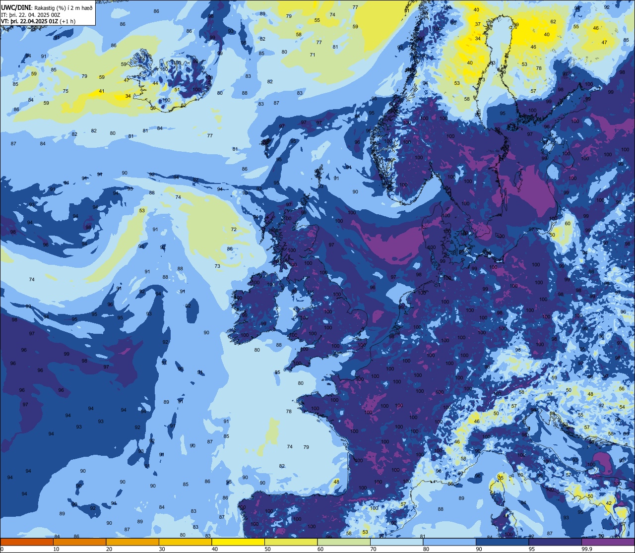Click the orange 10–20 legend segment
Image resolution: width=635 pixels, height=553 pixels.
point(79,542)
